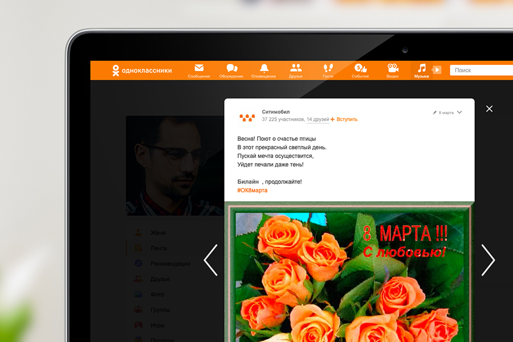Click the Фото picture icon in sidebar
This screenshot has height=342, width=513.
coord(139,294)
